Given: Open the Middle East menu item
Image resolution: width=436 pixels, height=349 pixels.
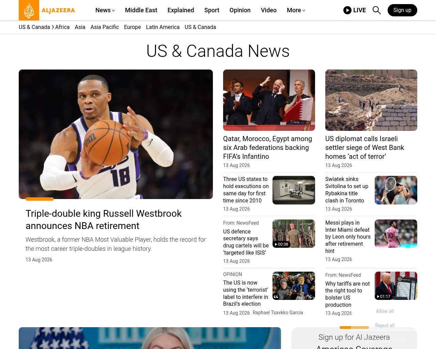Looking at the screenshot, I should point(141,10).
